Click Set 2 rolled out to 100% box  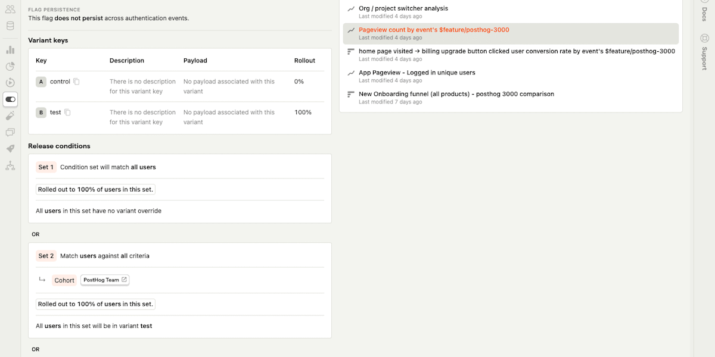(95, 304)
